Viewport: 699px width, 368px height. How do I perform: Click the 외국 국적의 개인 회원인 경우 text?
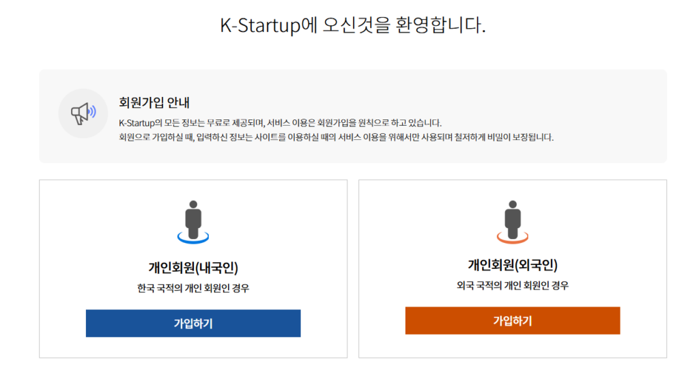(x=513, y=285)
